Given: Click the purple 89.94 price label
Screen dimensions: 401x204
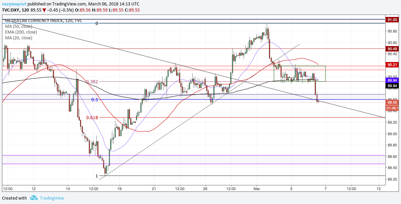Looking at the screenshot, I should click(392, 80).
